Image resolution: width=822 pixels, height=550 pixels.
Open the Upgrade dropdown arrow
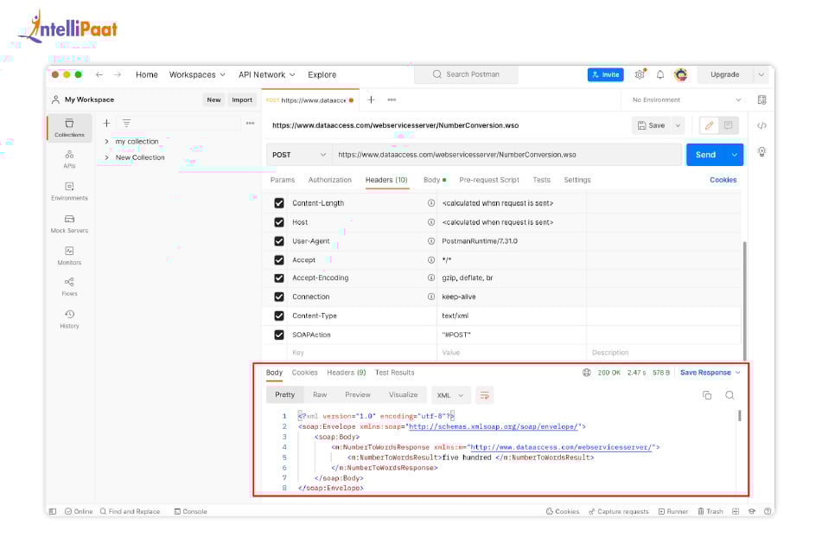[x=761, y=74]
